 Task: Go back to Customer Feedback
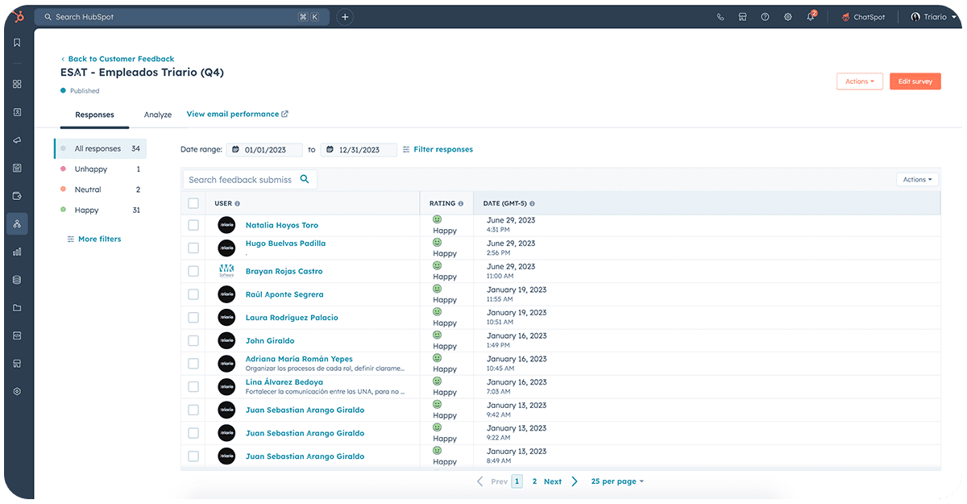tap(118, 59)
